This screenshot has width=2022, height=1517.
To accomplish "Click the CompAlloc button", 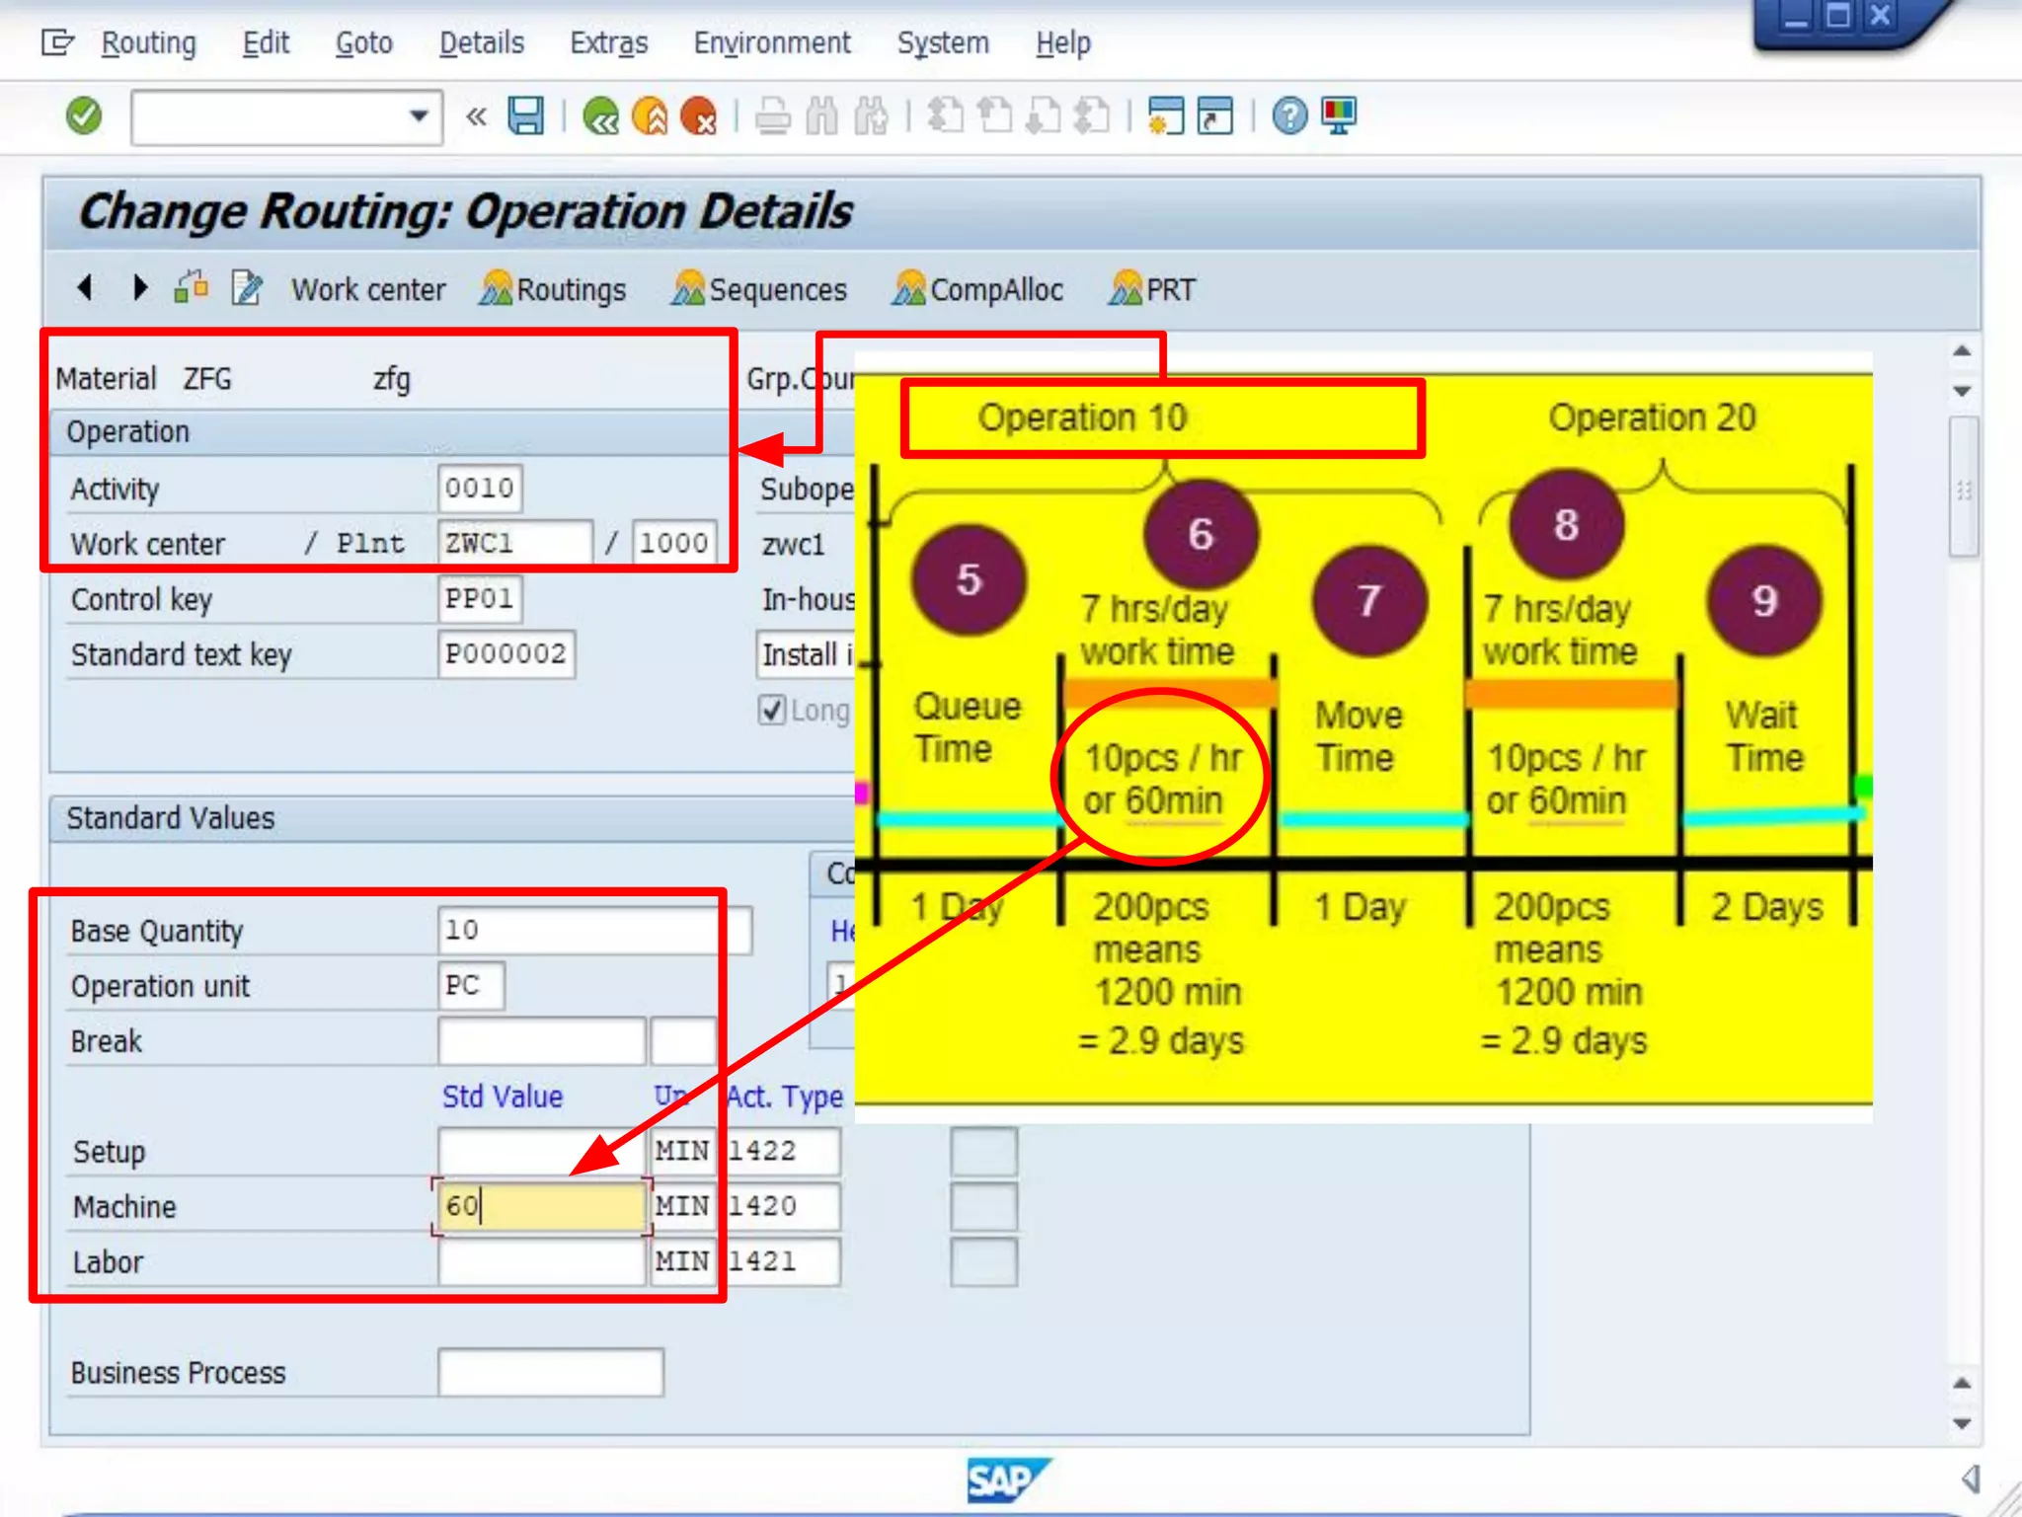I will [978, 289].
